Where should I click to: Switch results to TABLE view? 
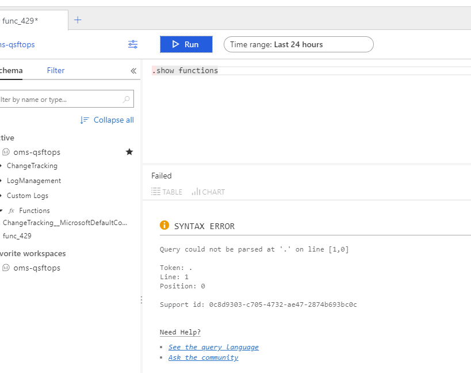tap(167, 192)
